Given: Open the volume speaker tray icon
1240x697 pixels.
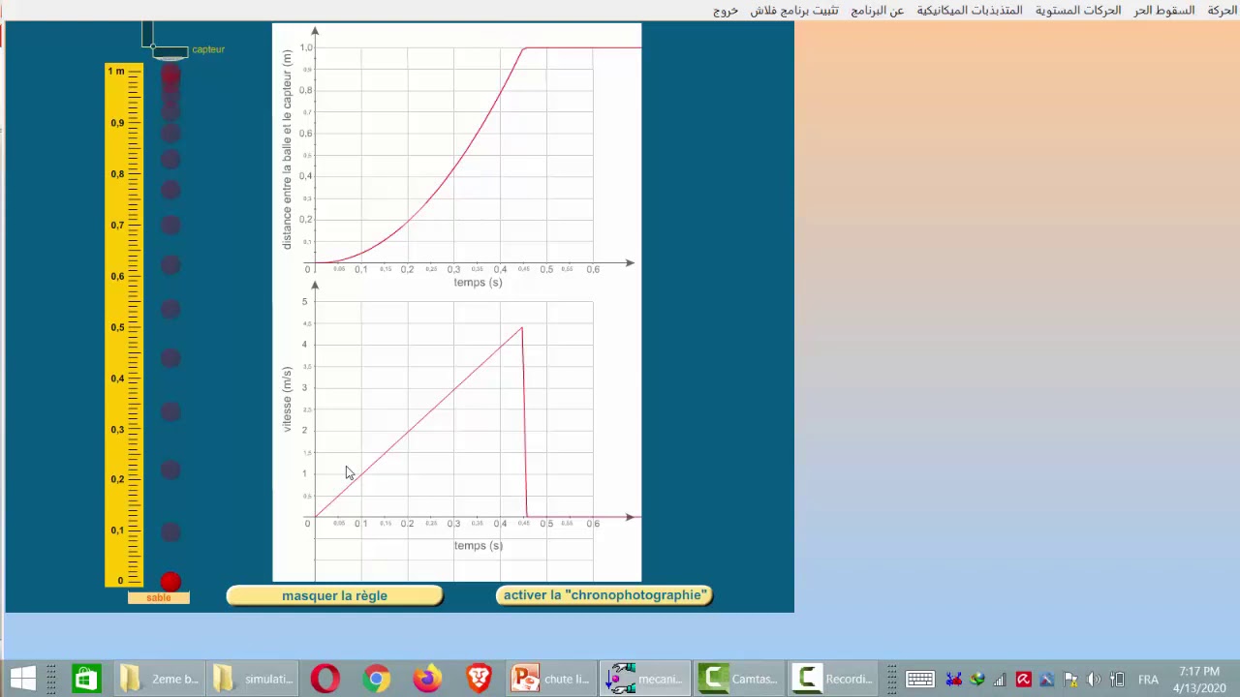Looking at the screenshot, I should (x=1094, y=680).
